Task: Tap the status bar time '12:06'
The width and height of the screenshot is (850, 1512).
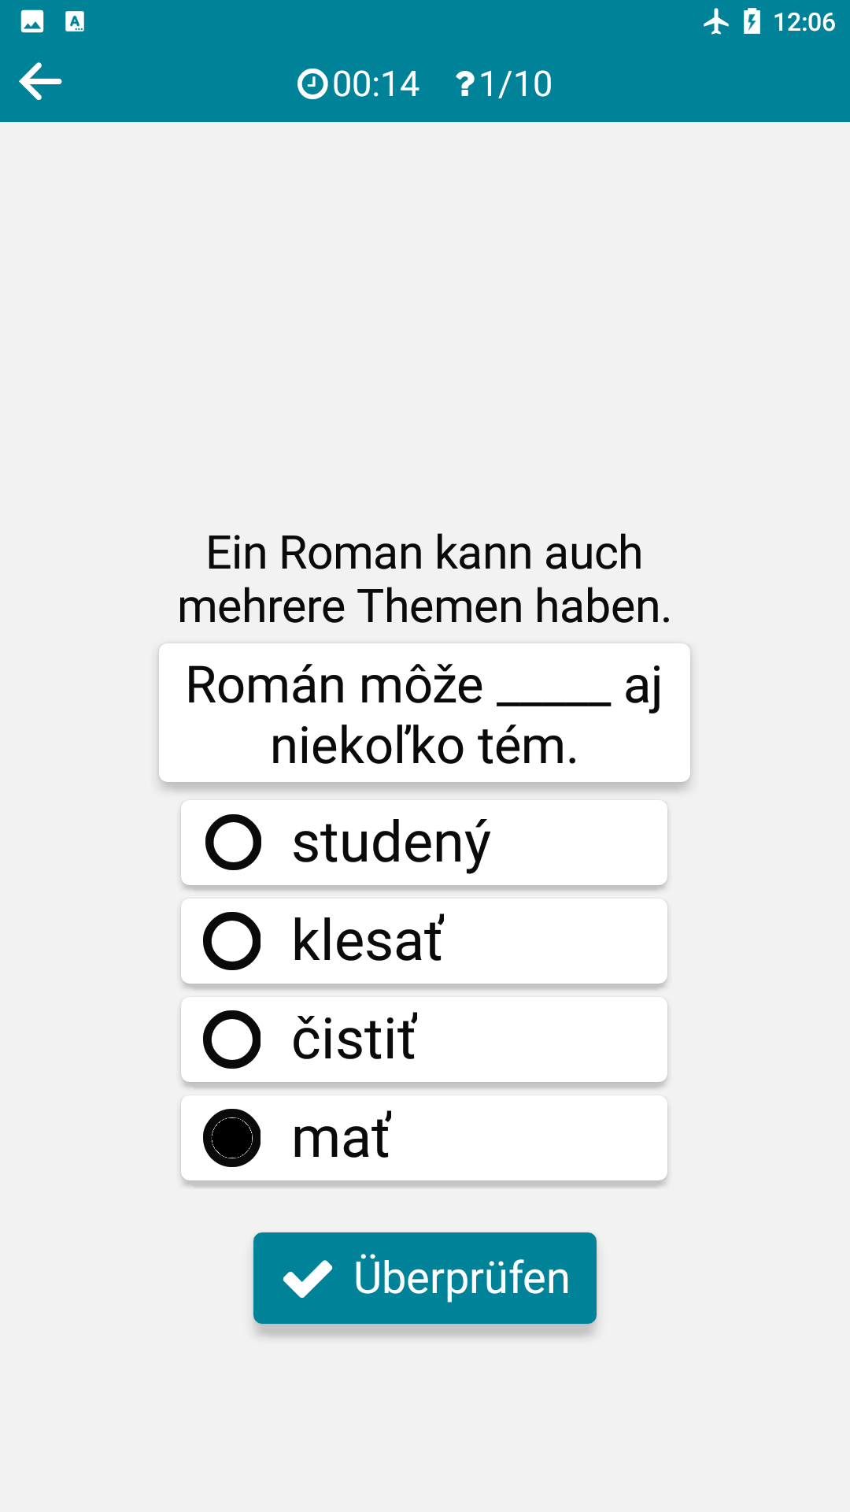Action: [804, 21]
